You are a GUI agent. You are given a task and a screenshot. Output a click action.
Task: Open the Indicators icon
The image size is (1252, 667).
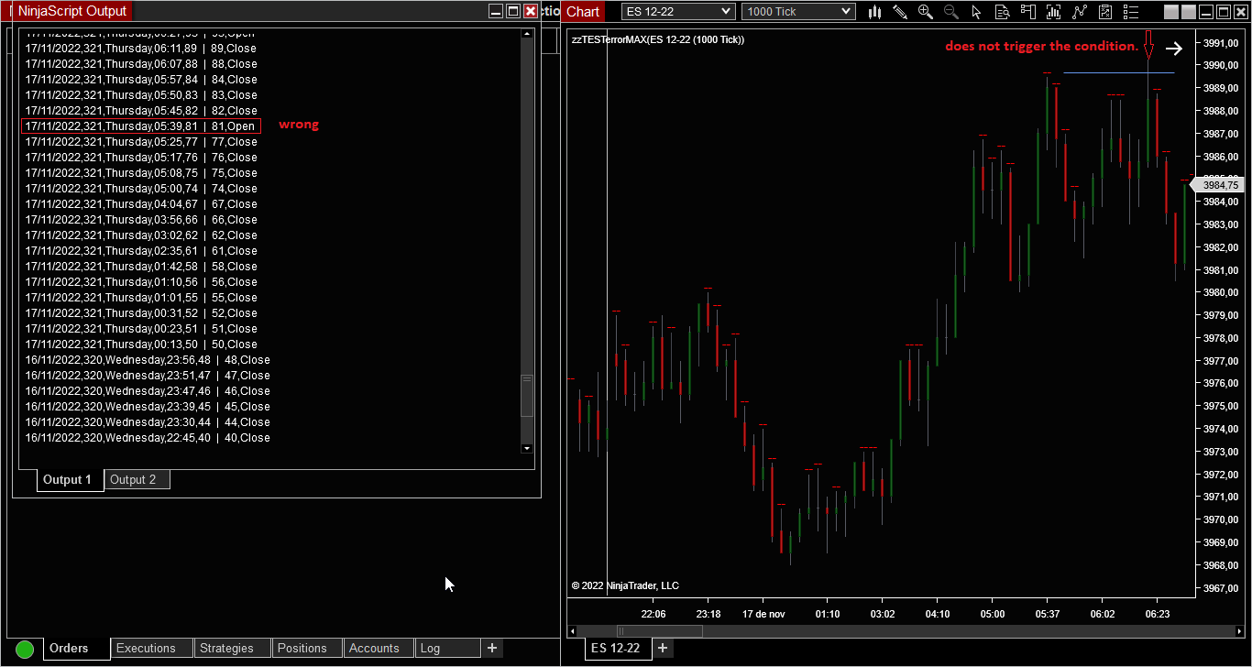[x=1080, y=11]
